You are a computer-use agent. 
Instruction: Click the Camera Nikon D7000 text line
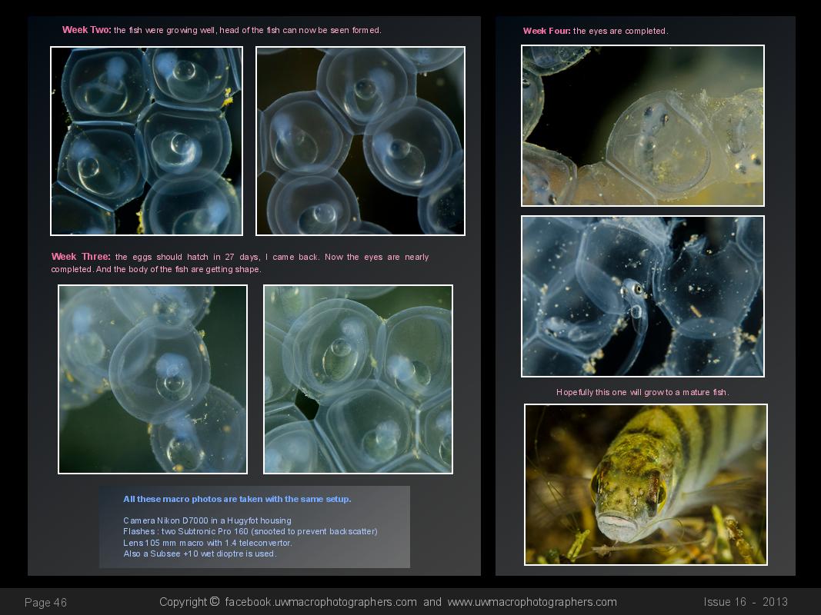(x=207, y=520)
